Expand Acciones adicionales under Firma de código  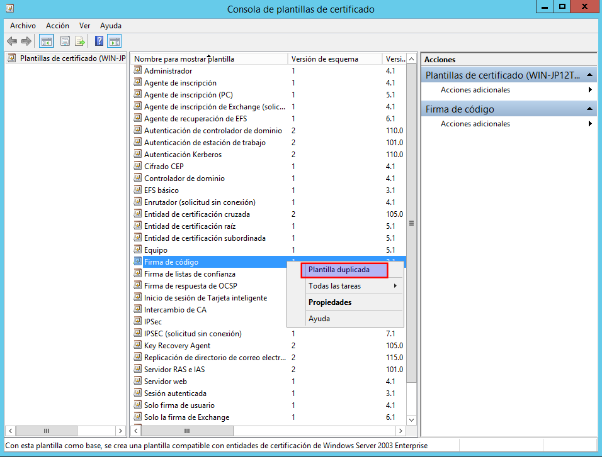475,124
